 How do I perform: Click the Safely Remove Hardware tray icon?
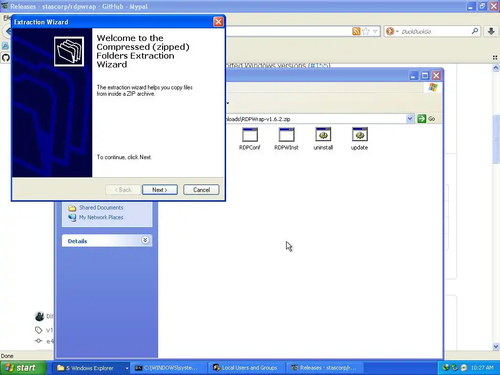455,368
